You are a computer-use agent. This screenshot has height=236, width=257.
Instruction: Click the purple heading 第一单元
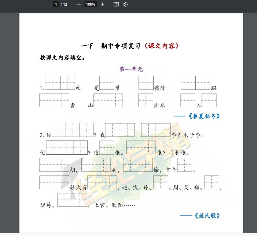[131, 69]
